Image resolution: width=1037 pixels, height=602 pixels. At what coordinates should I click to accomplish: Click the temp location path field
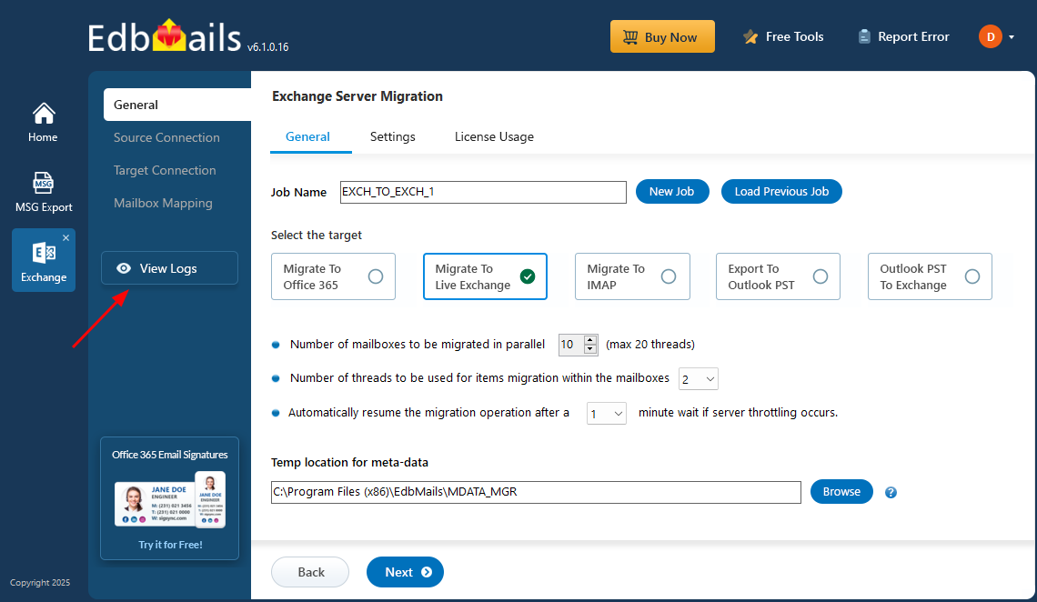(x=536, y=492)
